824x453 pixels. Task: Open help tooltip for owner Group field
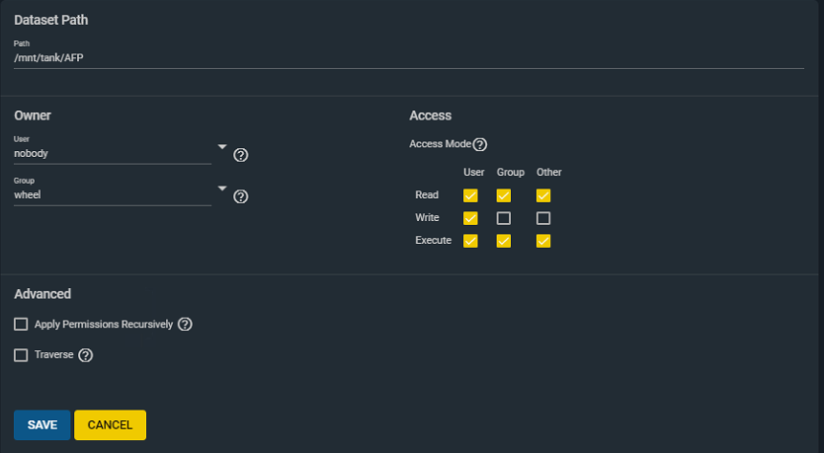pos(241,196)
